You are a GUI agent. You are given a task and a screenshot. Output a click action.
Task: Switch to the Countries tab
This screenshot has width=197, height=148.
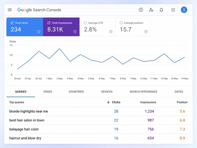pyautogui.click(x=76, y=92)
